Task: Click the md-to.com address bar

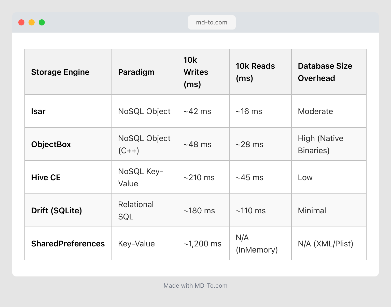Action: (212, 22)
